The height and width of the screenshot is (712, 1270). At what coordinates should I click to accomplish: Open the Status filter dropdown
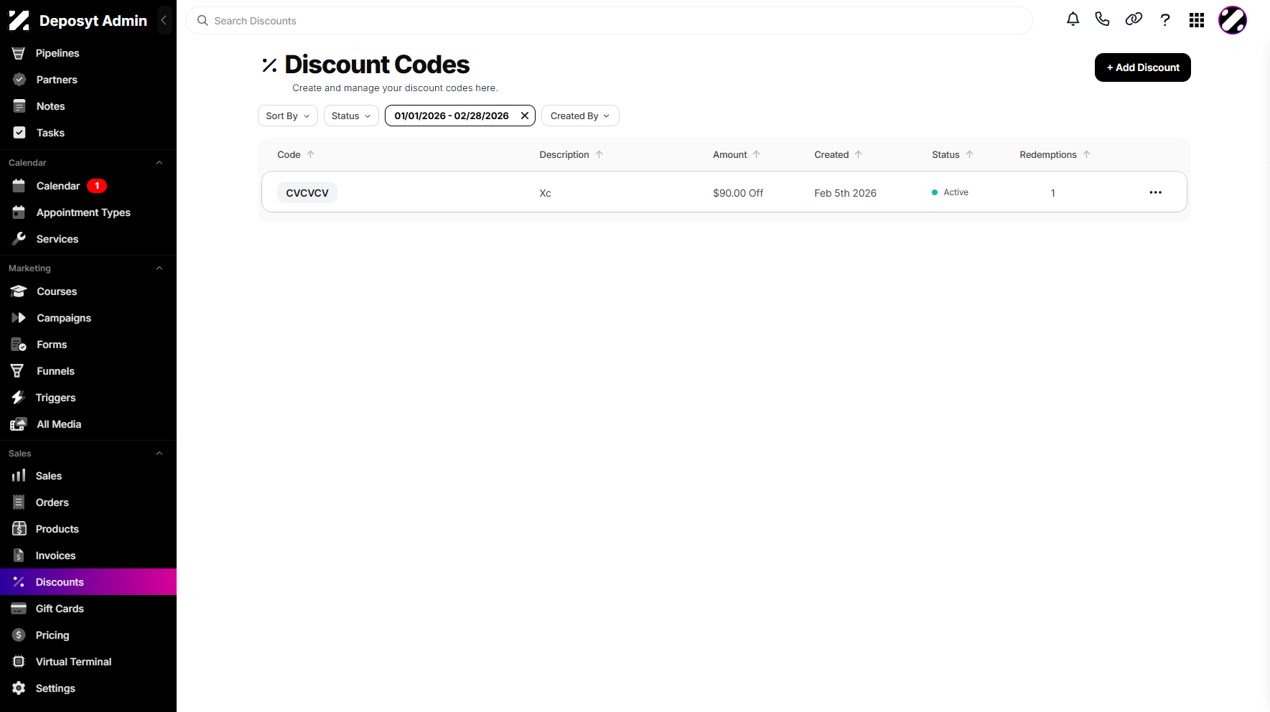(x=351, y=116)
